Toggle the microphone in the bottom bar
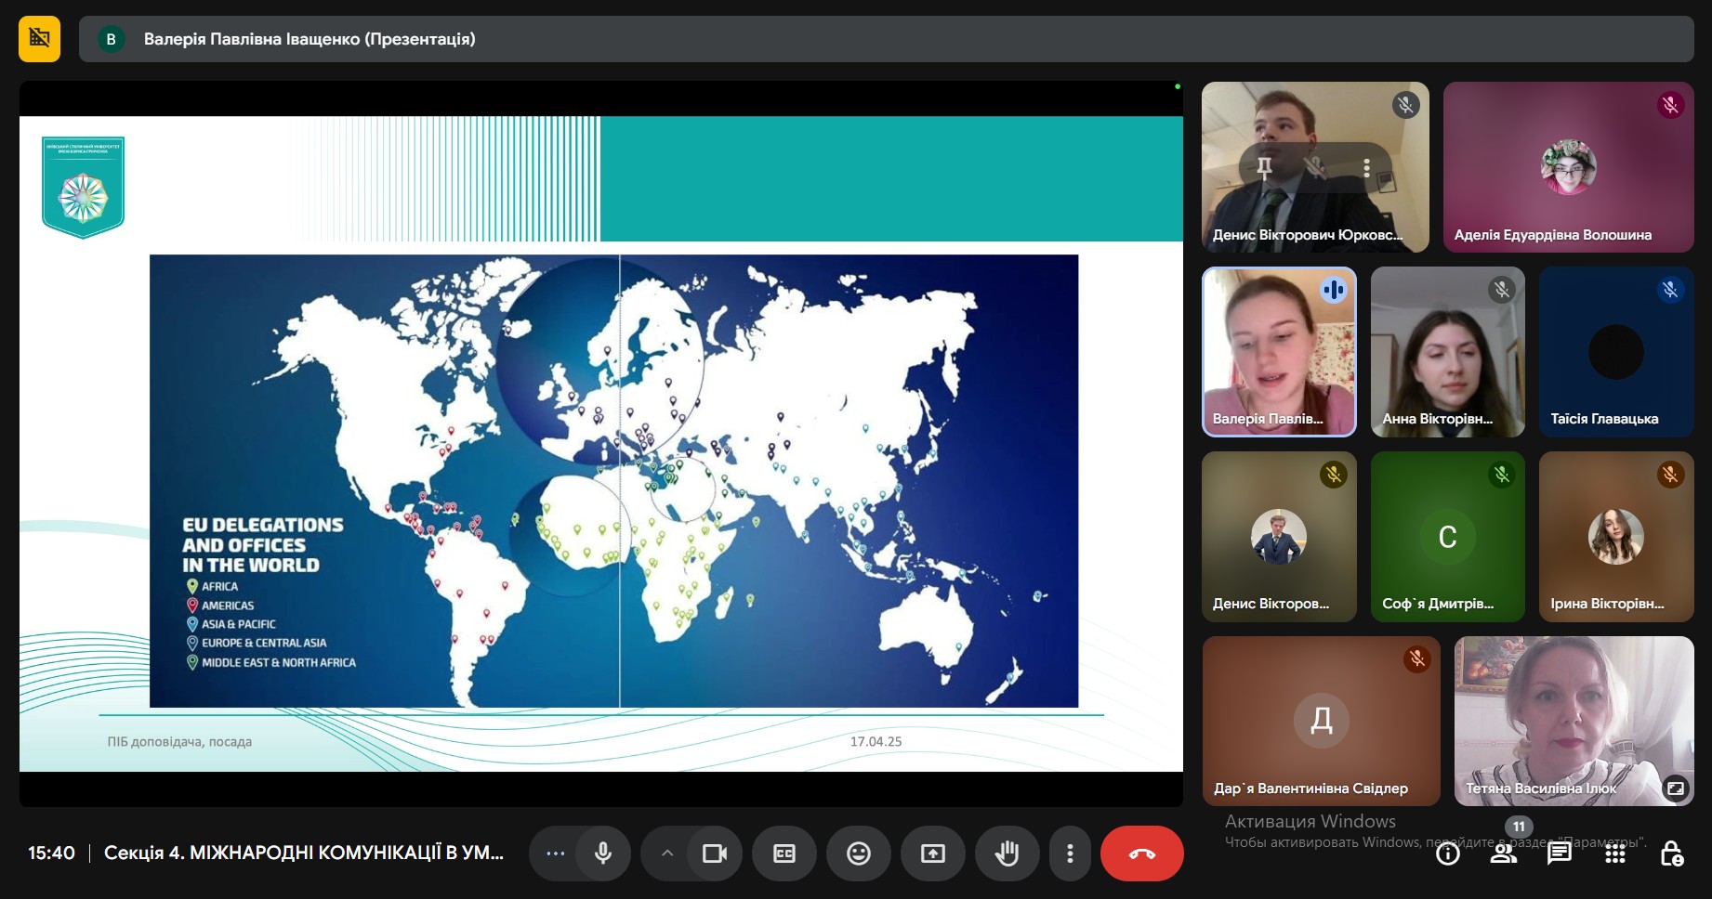The width and height of the screenshot is (1712, 899). 603,853
